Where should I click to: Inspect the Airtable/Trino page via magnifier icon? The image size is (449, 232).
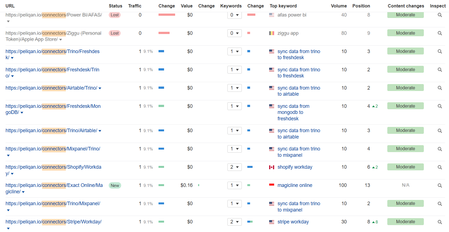tap(440, 88)
